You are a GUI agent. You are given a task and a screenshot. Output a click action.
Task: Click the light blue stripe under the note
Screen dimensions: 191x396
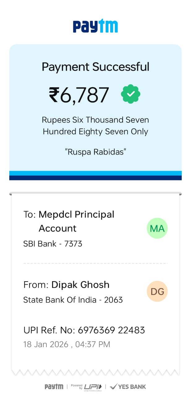[95, 173]
